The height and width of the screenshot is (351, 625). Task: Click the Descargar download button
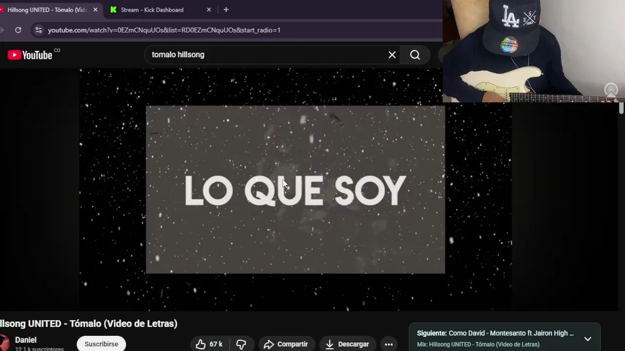(347, 344)
